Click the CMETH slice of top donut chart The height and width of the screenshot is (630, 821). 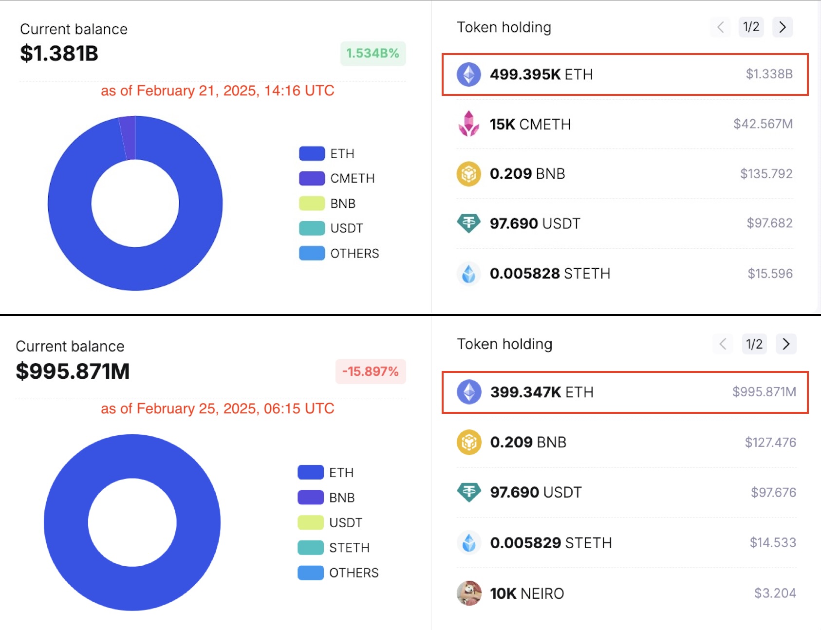point(128,138)
